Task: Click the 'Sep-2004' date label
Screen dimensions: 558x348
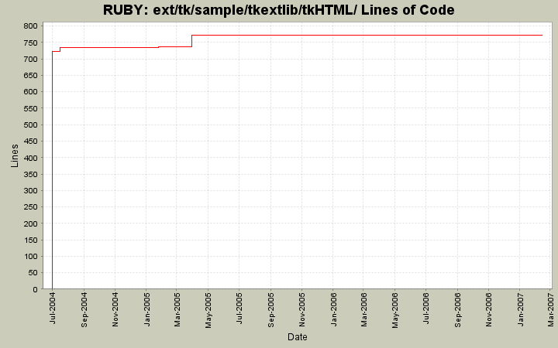Action: point(84,309)
